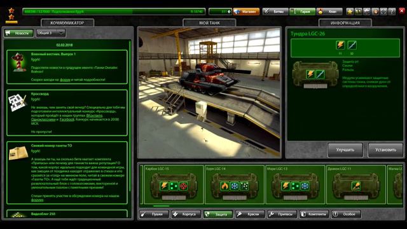Image resolution: width=407 pixels, height=229 pixels.
Task: Open the Одноклассники link in Кроссворд news
Action: 43,120
